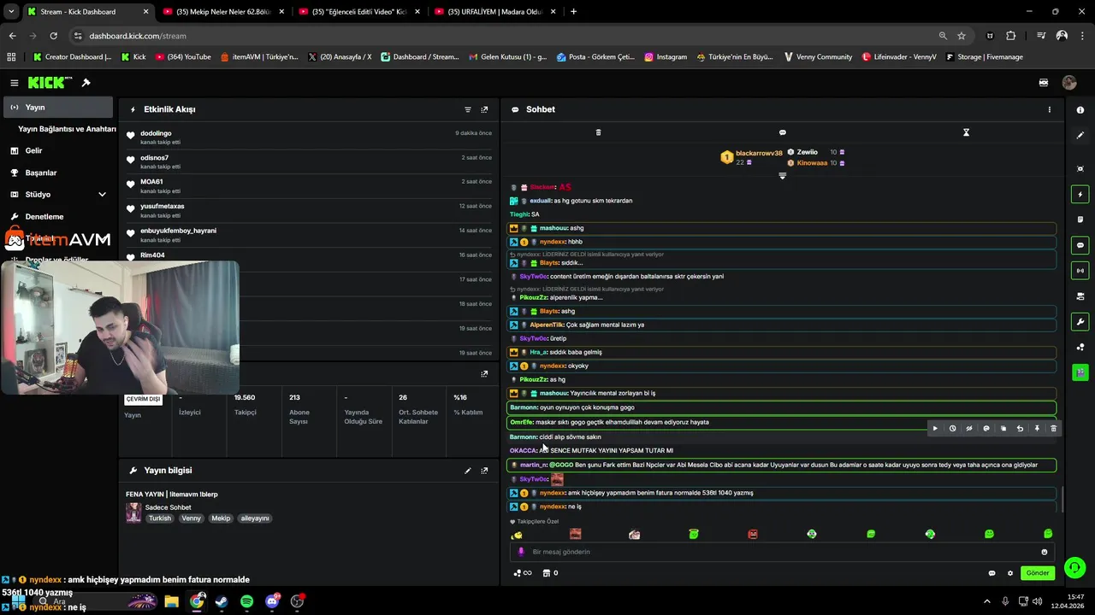This screenshot has width=1095, height=615.
Task: Click the Venny stream tag
Action: coord(192,518)
